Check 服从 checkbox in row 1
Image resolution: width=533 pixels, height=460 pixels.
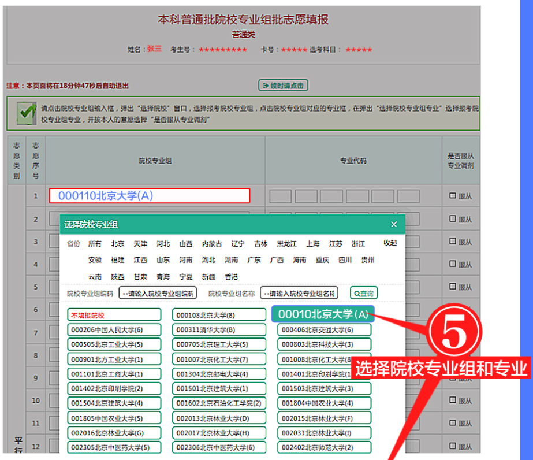[452, 196]
